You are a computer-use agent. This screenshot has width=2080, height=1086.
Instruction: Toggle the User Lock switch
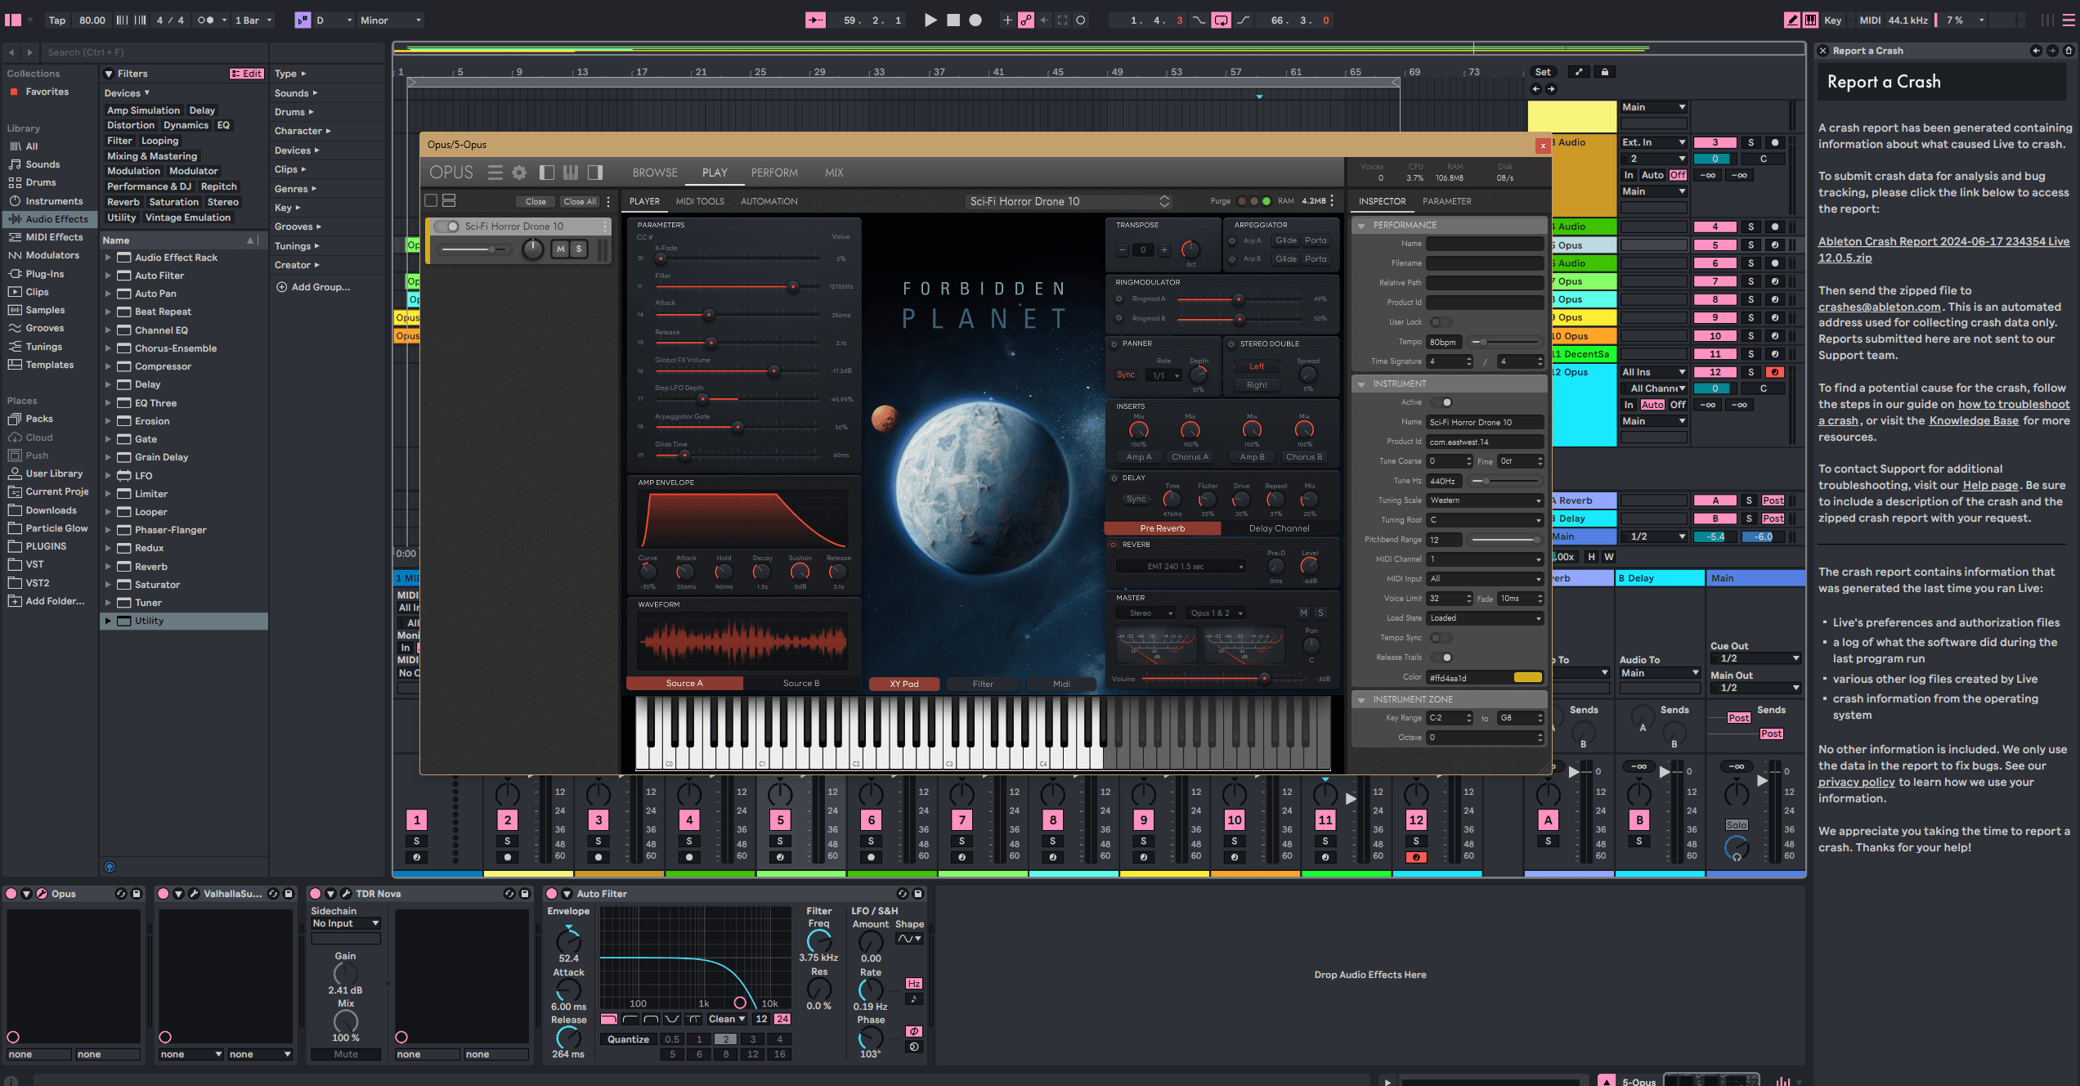pos(1441,322)
